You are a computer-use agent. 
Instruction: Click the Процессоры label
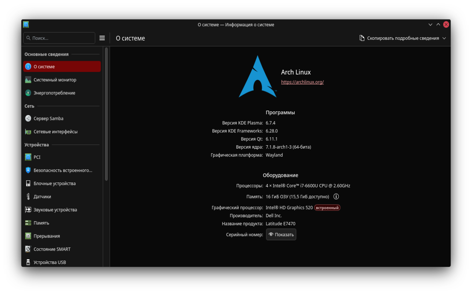coord(250,186)
